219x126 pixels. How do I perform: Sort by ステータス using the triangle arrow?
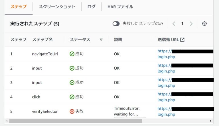click(x=101, y=40)
